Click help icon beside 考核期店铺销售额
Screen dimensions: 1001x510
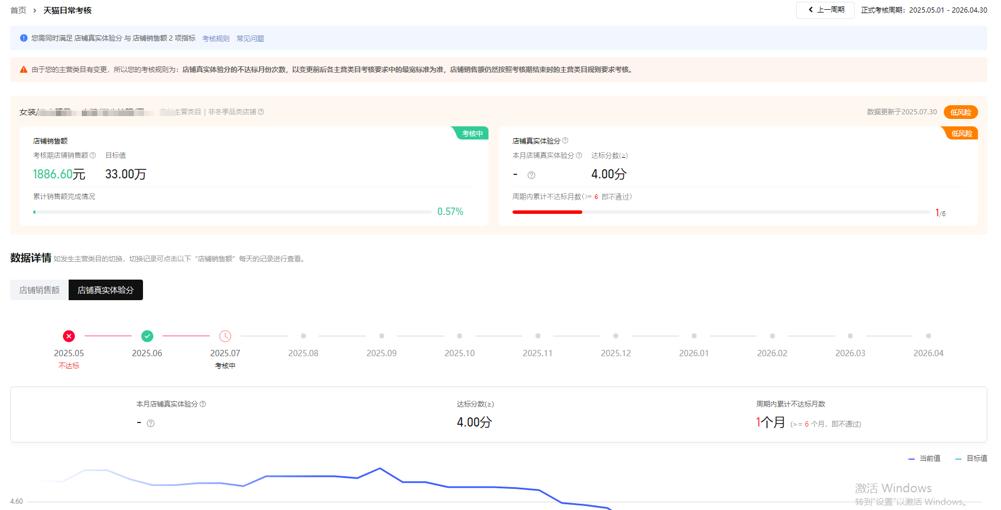tap(93, 156)
